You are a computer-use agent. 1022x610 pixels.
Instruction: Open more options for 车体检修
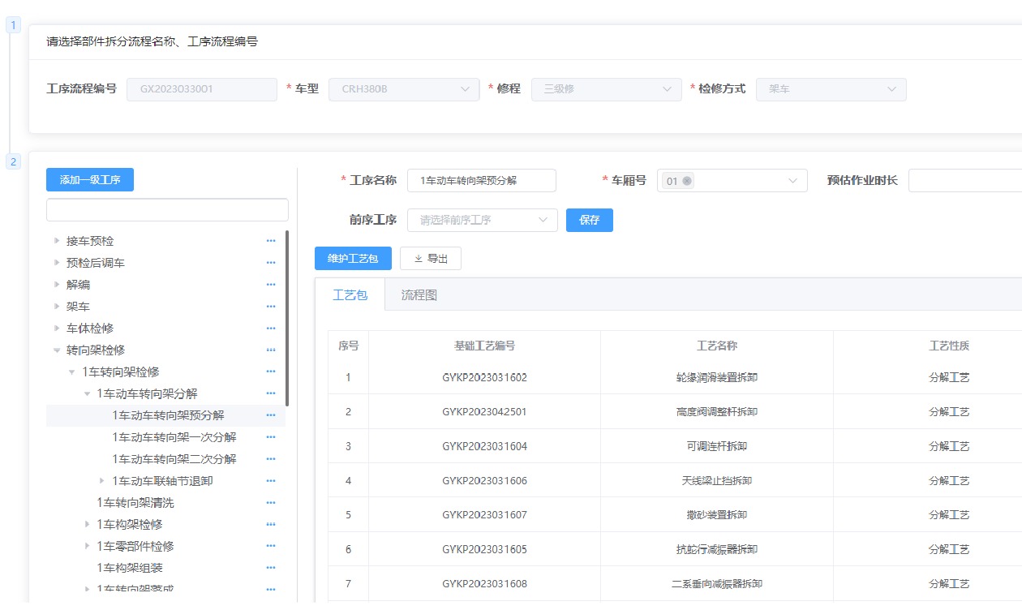click(271, 329)
